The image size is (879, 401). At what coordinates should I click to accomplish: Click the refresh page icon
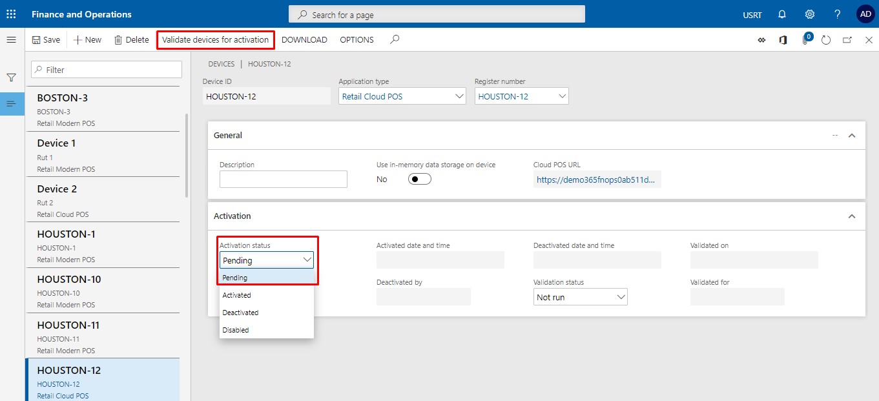coord(826,40)
